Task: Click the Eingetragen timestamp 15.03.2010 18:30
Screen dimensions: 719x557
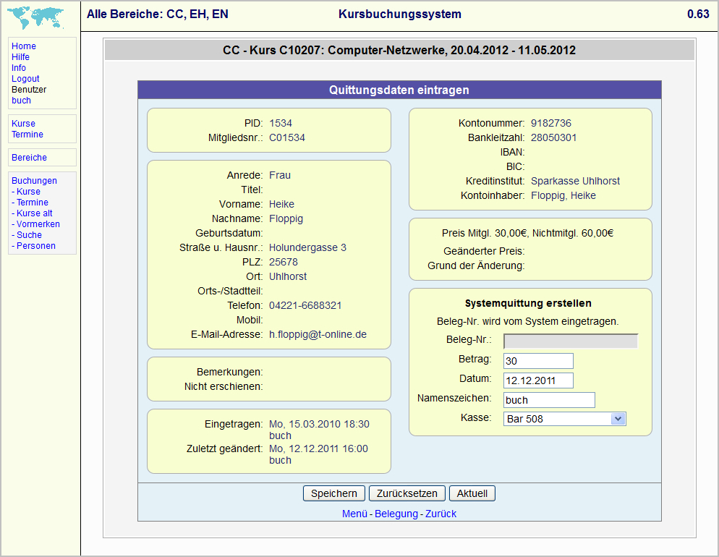Action: pyautogui.click(x=319, y=424)
